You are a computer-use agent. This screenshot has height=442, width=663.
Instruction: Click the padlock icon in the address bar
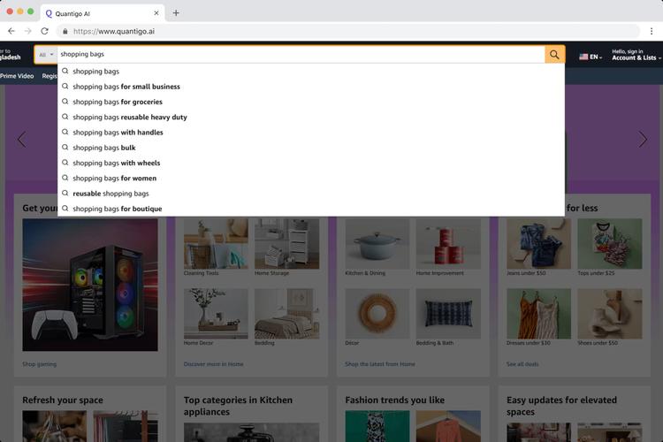(65, 31)
